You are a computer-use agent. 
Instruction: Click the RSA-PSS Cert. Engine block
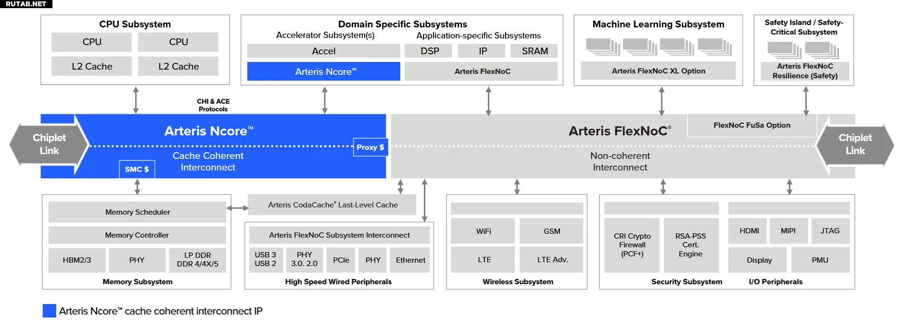tap(691, 245)
